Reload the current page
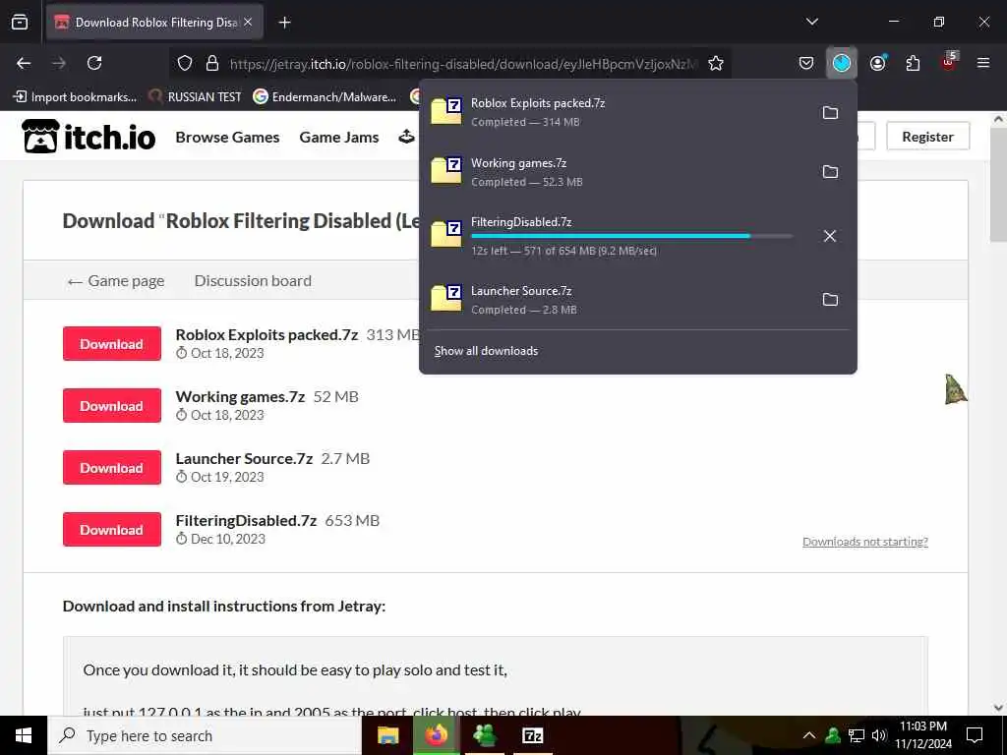The width and height of the screenshot is (1007, 755). click(94, 63)
